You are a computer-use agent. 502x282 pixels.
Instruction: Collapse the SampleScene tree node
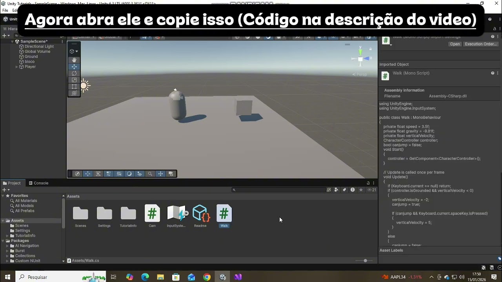[x=12, y=42]
